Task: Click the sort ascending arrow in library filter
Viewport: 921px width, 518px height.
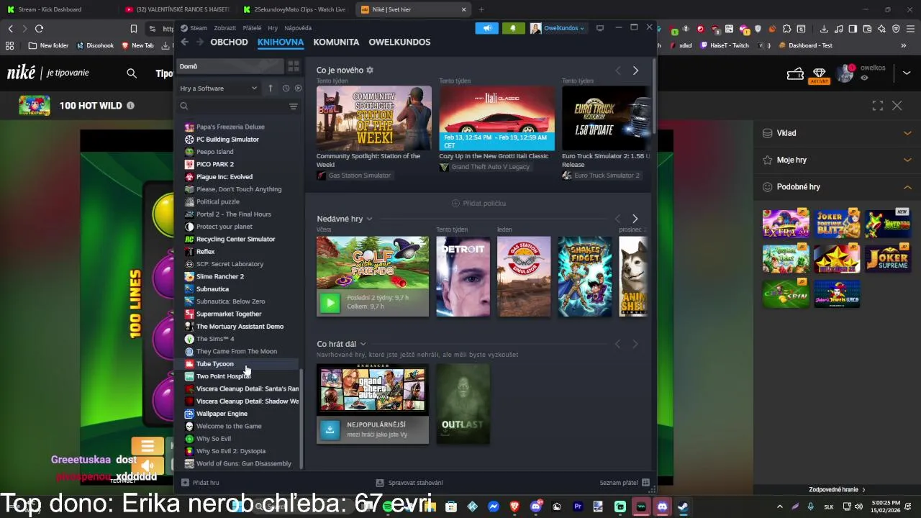Action: tap(271, 88)
